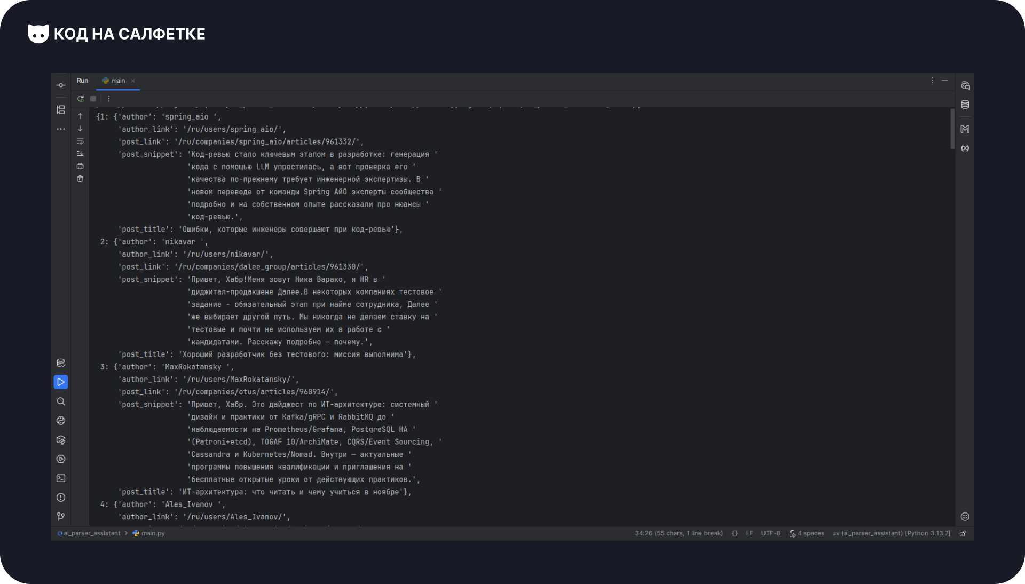Open run toolbar more actions menu
Viewport: 1025px width, 584px height.
109,99
